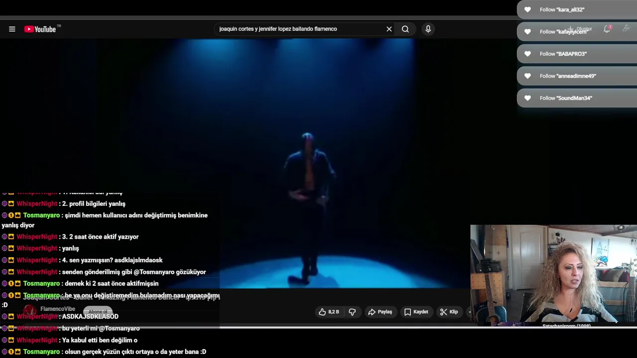Click the FlamencoVibe channel avatar
This screenshot has width=637, height=358.
(x=30, y=310)
